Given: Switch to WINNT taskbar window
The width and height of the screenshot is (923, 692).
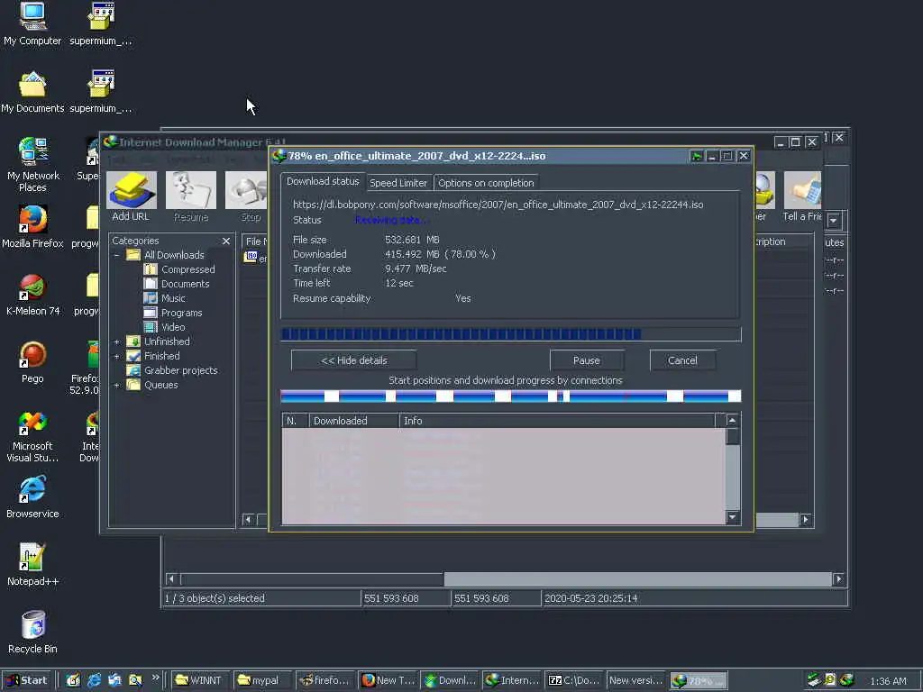Looking at the screenshot, I should tap(201, 680).
